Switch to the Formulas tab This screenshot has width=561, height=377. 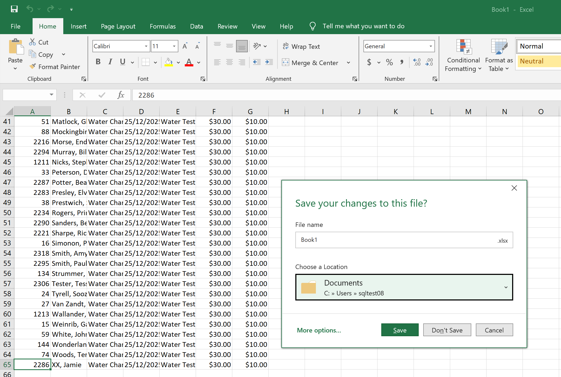pos(163,26)
